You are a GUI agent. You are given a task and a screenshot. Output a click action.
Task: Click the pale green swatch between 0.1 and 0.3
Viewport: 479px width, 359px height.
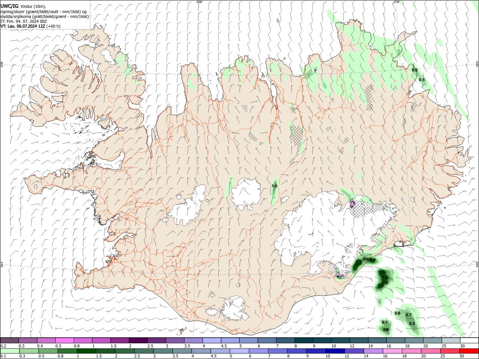coord(10,351)
